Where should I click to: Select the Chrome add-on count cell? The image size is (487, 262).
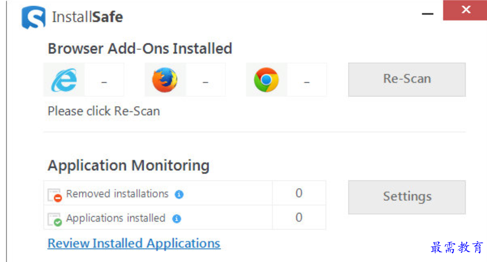click(307, 80)
